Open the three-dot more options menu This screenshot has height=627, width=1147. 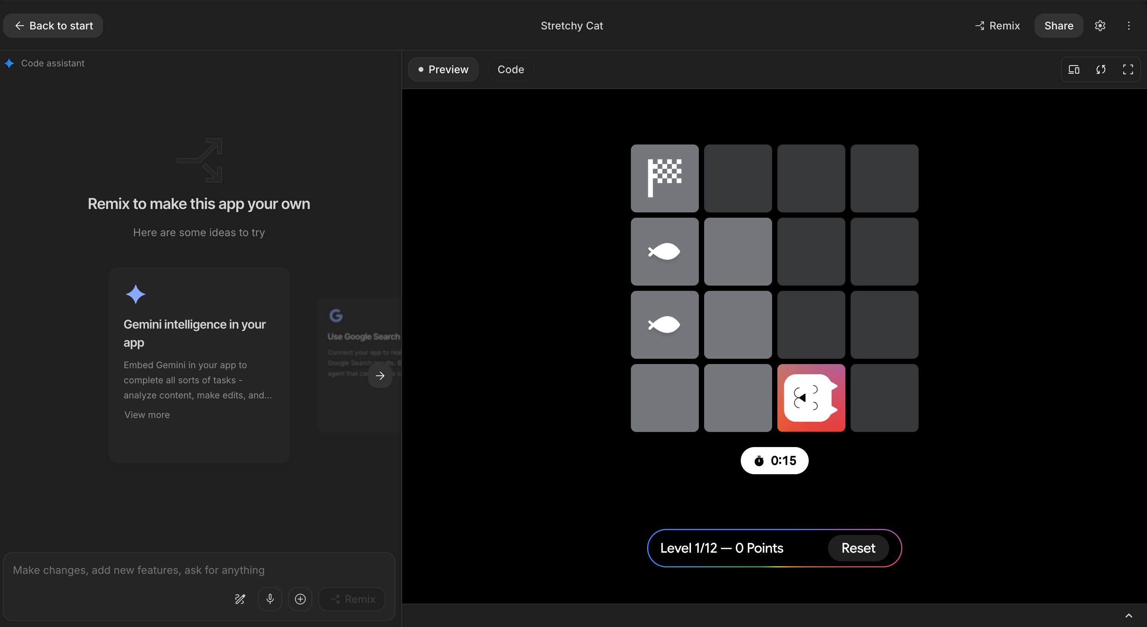[1128, 26]
